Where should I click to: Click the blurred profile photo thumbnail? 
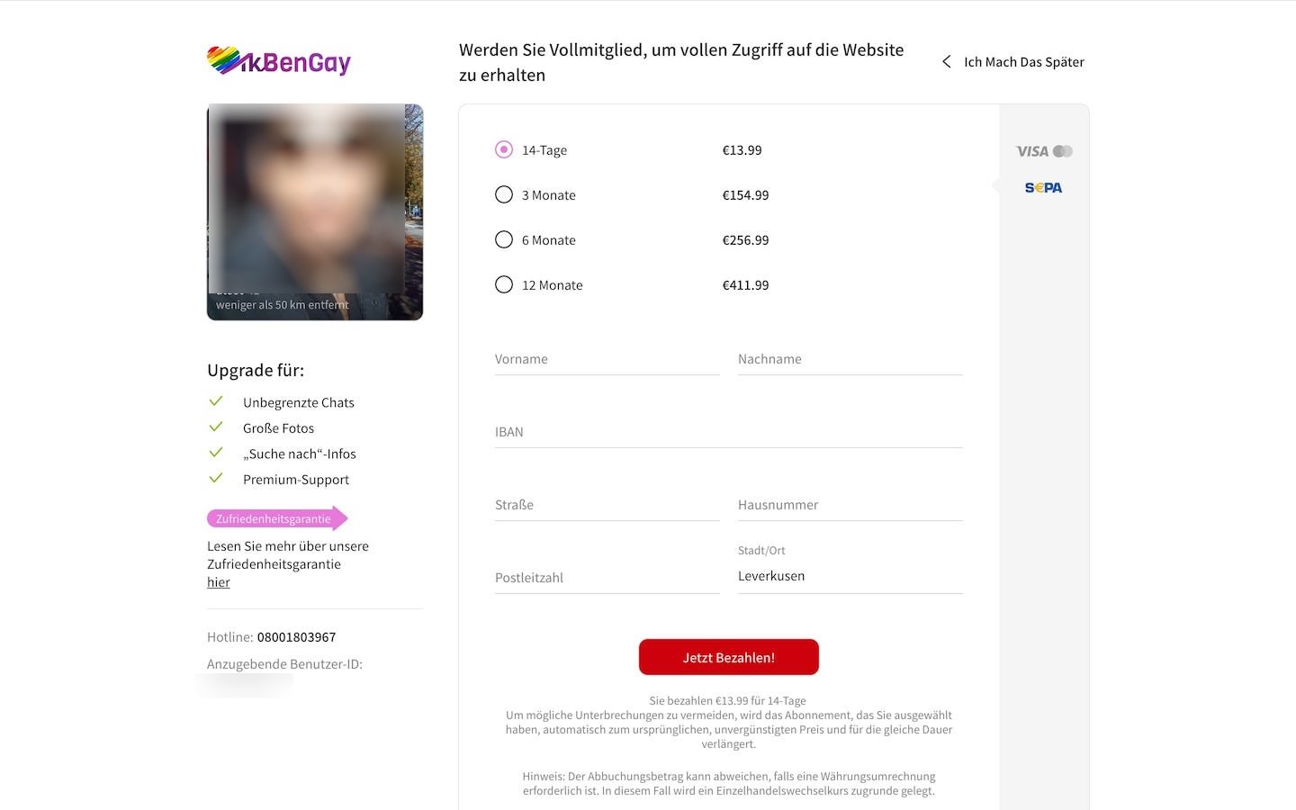[x=314, y=211]
